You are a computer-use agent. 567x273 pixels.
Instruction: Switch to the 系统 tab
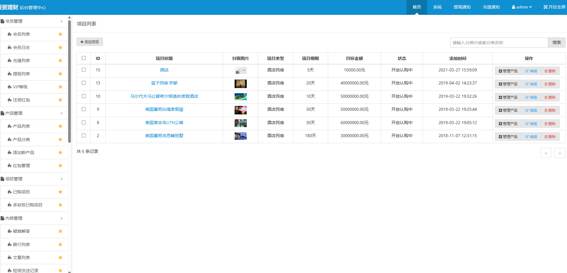(x=437, y=7)
